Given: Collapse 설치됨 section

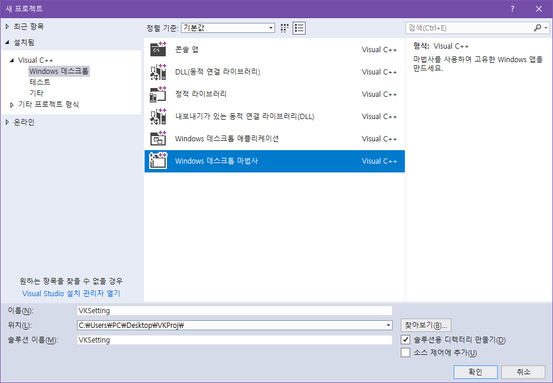Looking at the screenshot, I should pyautogui.click(x=8, y=42).
